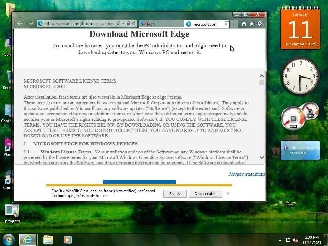The image size is (328, 246).
Task: Click the security lock icon in address bar
Action: pos(129,24)
